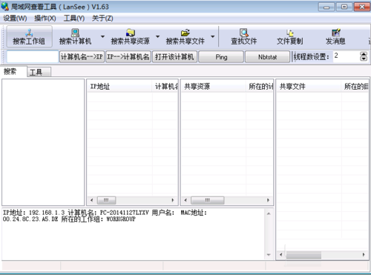371x275 pixels.
Task: Click the 线程数设置 label
Action: click(312, 57)
